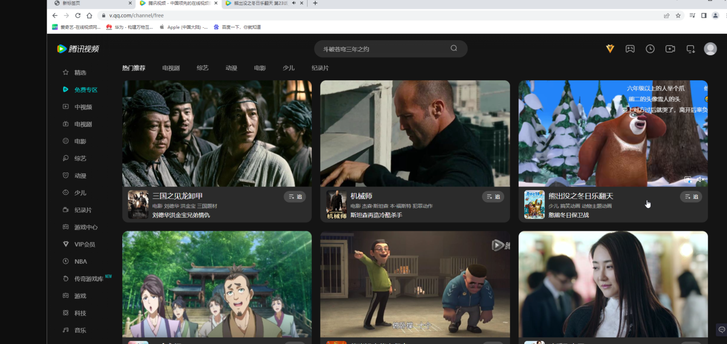This screenshot has height=344, width=727.
Task: Toggle picture-in-picture on 熊出没 preview
Action: (688, 179)
